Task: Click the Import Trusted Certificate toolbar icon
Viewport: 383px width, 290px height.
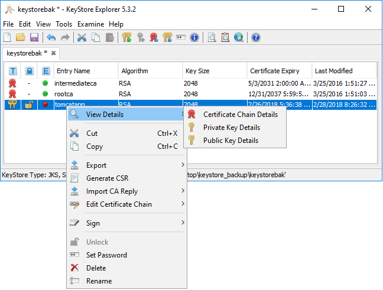Action: pos(154,38)
